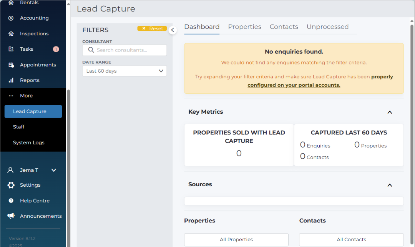
Task: Click the main content vertical scrollbar
Action: 412,135
